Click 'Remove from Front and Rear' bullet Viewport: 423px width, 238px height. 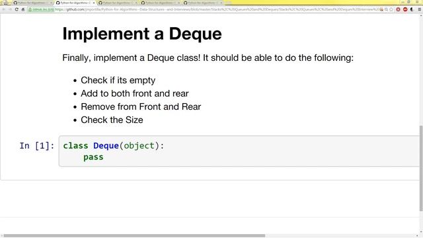[x=141, y=106]
